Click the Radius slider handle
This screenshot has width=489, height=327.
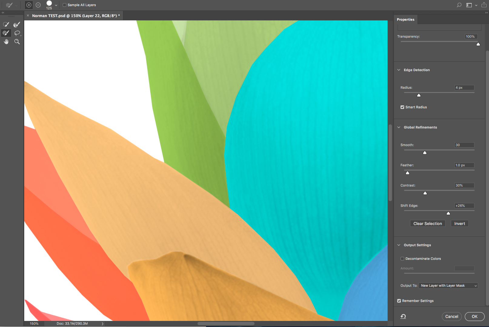pos(419,95)
